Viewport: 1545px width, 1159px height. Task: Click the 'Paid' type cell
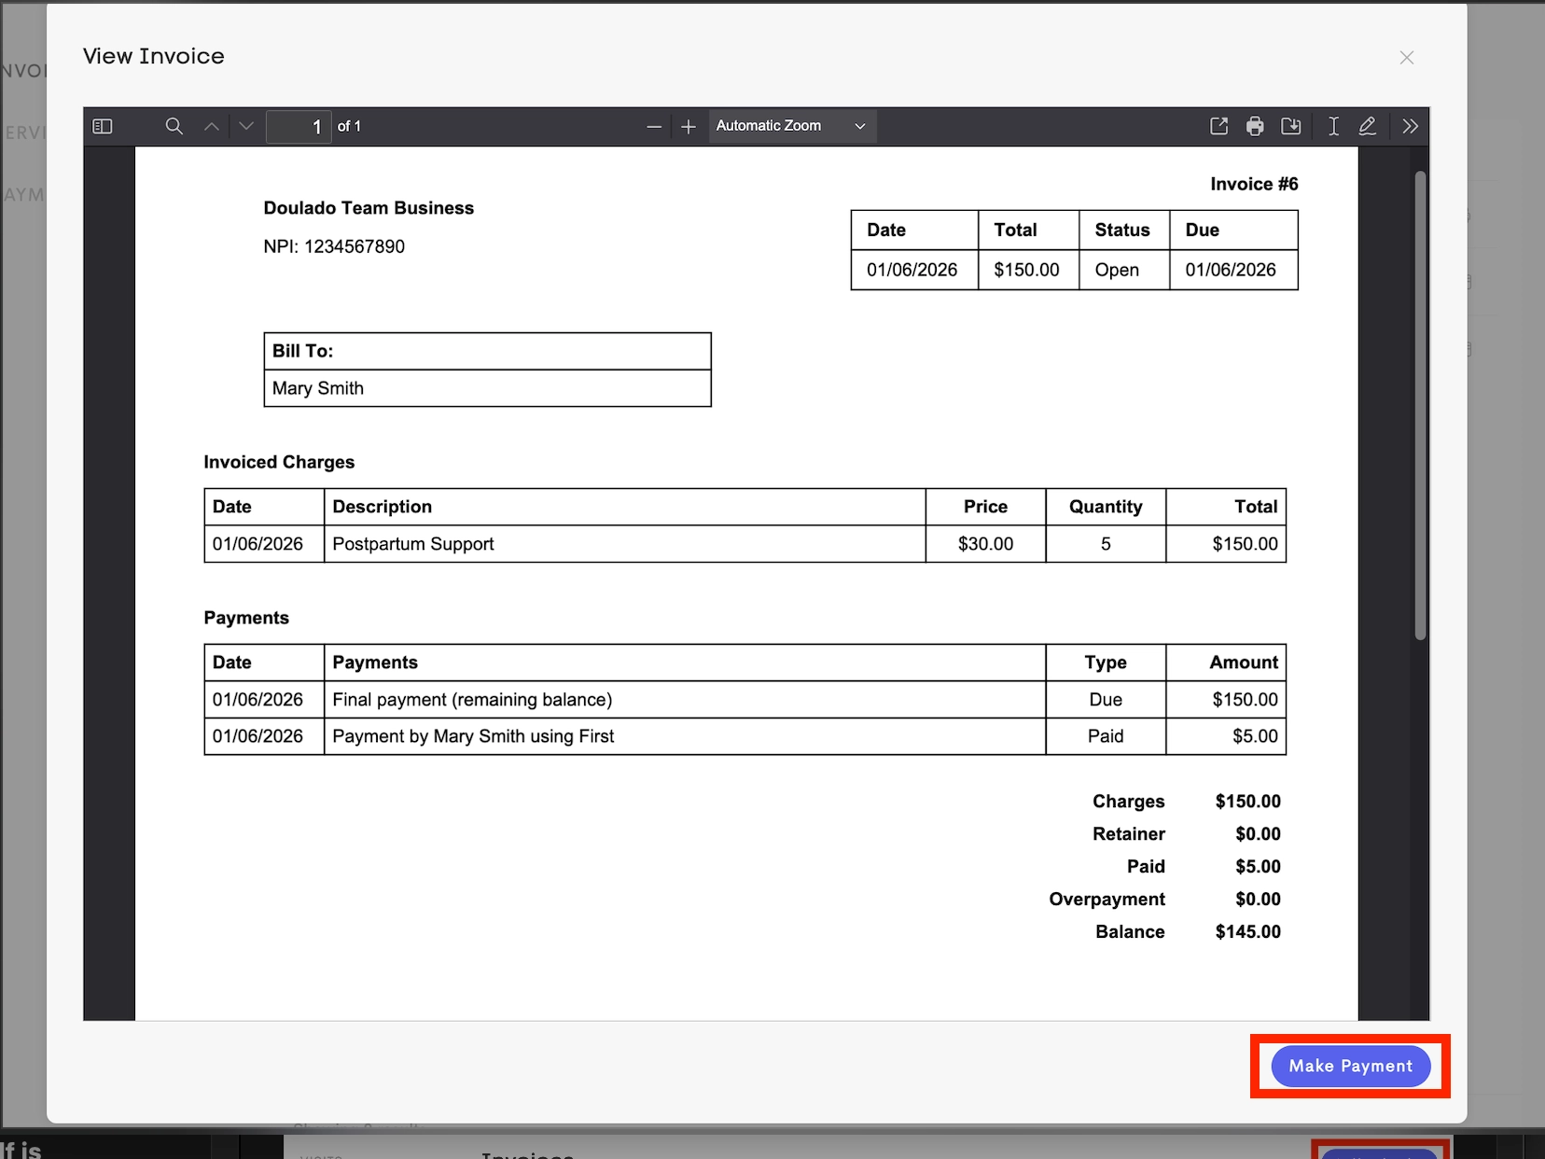[x=1106, y=736]
